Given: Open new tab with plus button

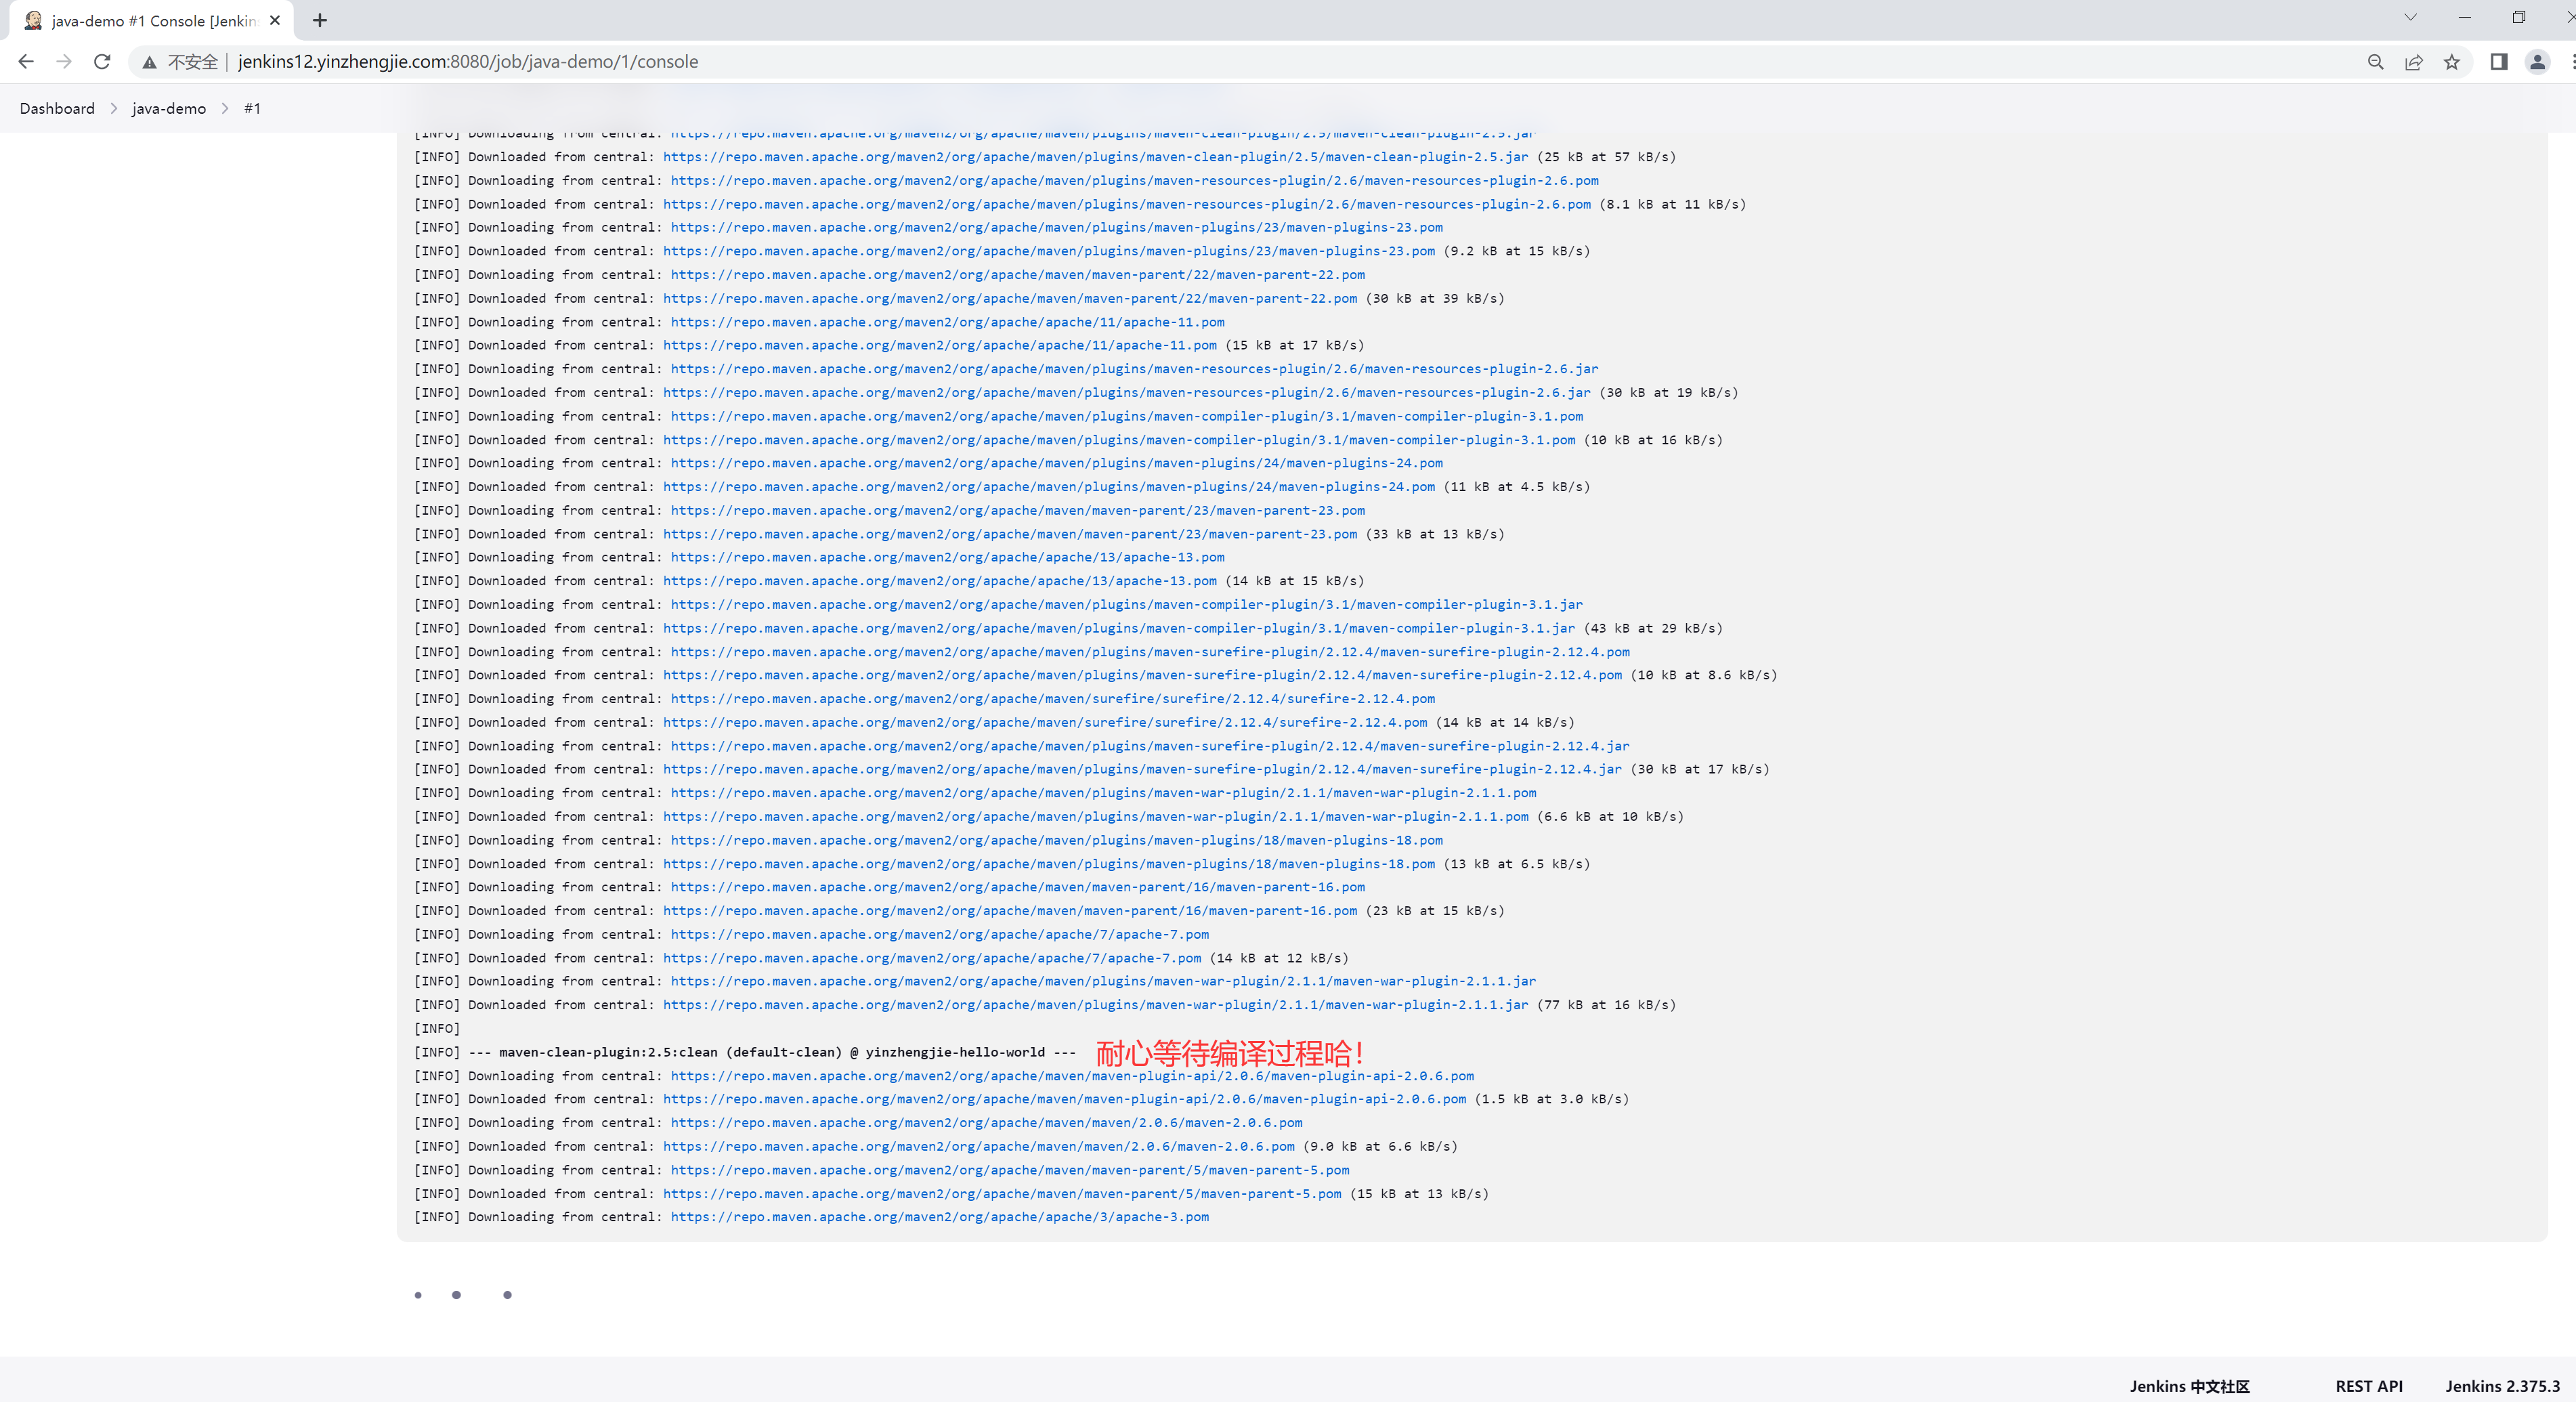Looking at the screenshot, I should [x=320, y=20].
